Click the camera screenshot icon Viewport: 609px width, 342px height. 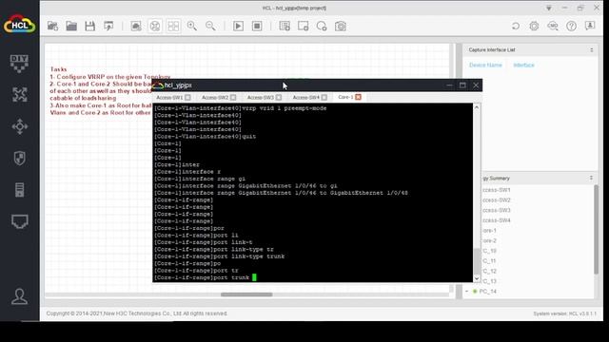point(341,26)
